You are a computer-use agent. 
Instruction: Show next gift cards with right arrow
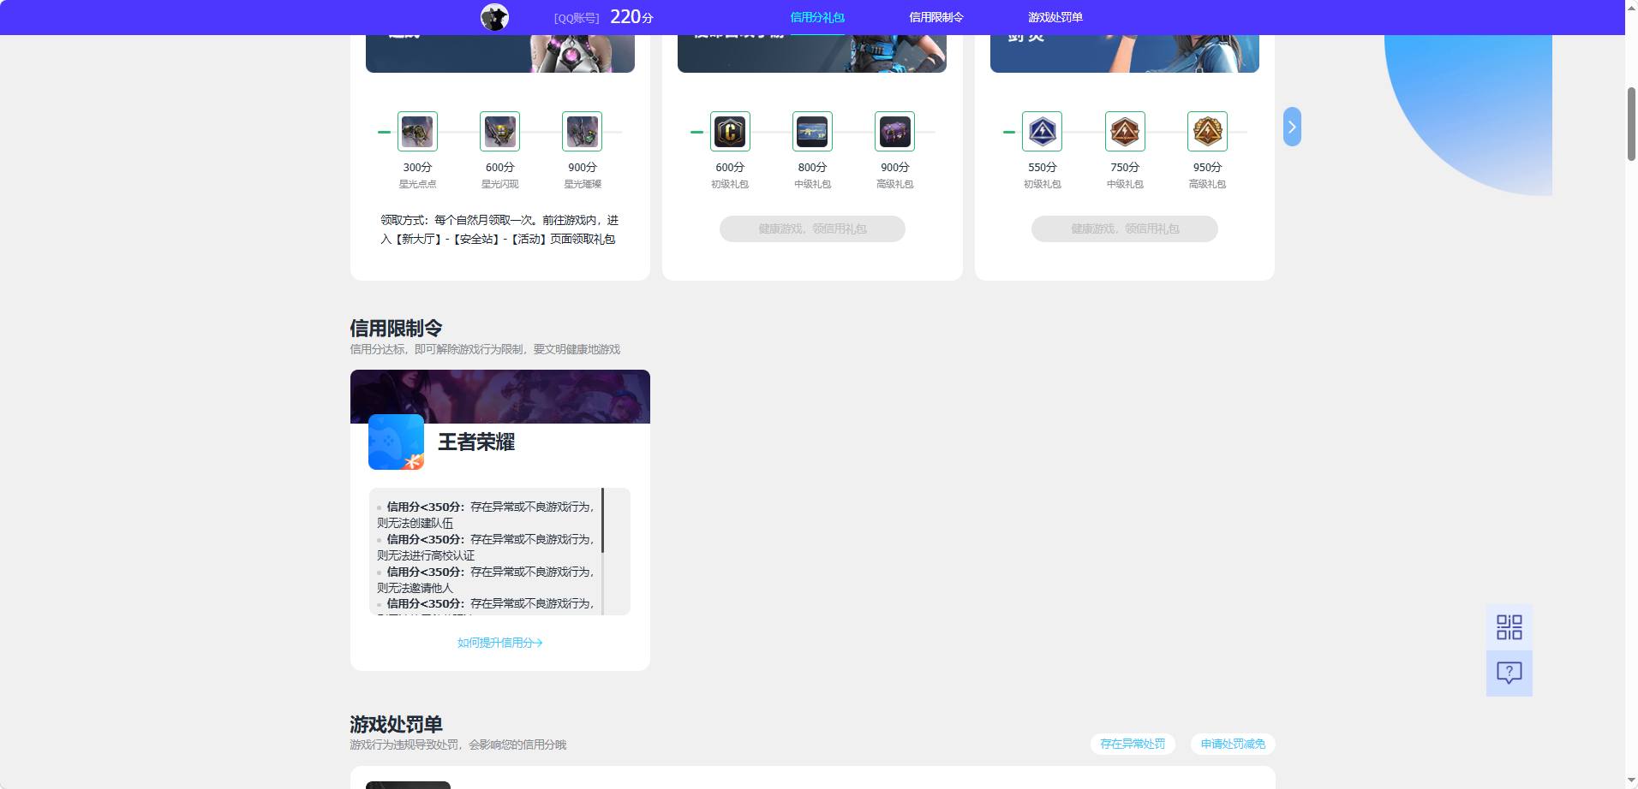pos(1292,127)
